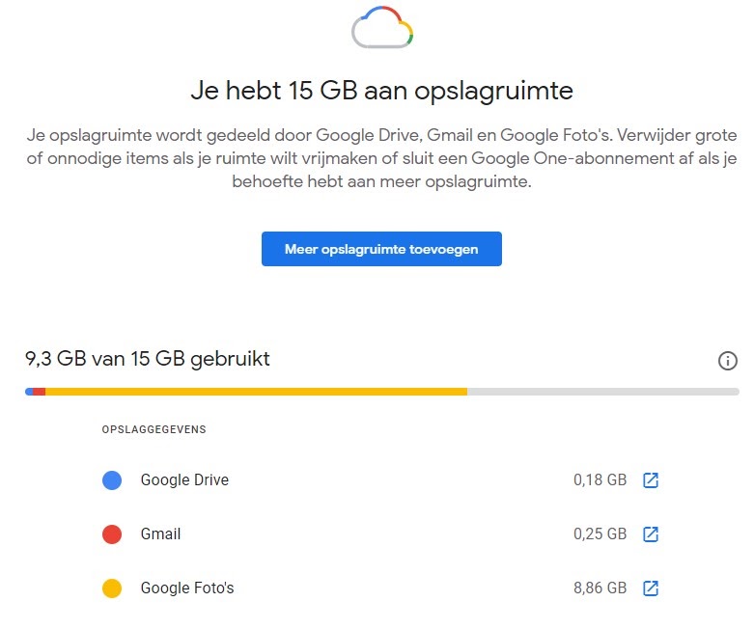754x629 pixels.
Task: Open Google Foto's storage via external-link icon
Action: (x=651, y=588)
